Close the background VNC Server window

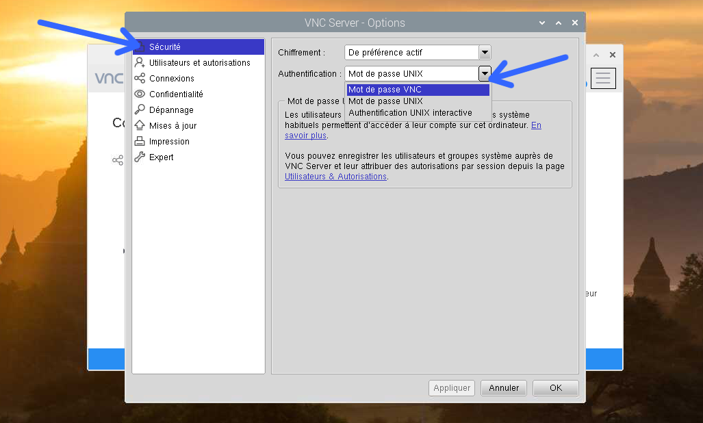[613, 55]
